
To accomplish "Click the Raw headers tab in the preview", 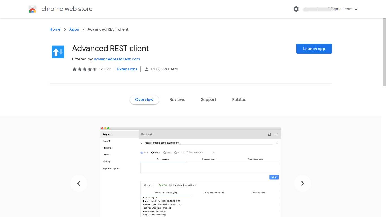I will click(x=163, y=159).
